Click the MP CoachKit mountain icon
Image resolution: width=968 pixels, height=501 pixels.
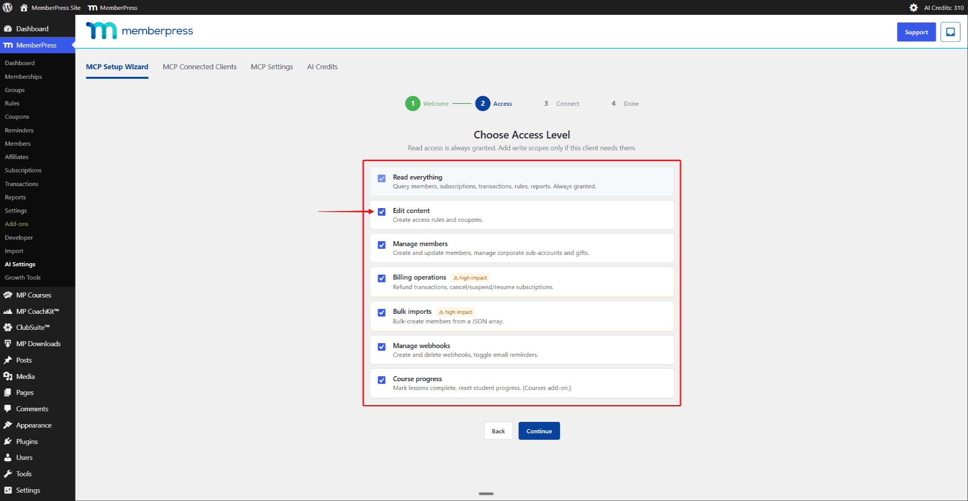8,311
